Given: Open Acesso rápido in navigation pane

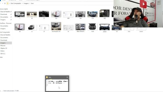Looking at the screenshot, I should click(x=4, y=9).
